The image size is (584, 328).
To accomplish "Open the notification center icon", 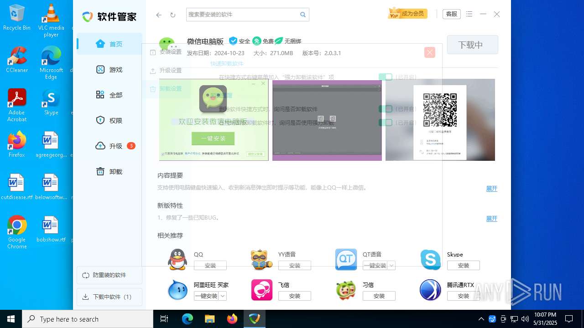I will tap(569, 319).
